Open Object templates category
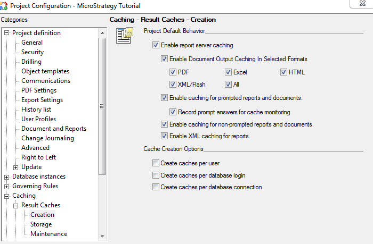The height and width of the screenshot is (244, 373). click(x=45, y=71)
